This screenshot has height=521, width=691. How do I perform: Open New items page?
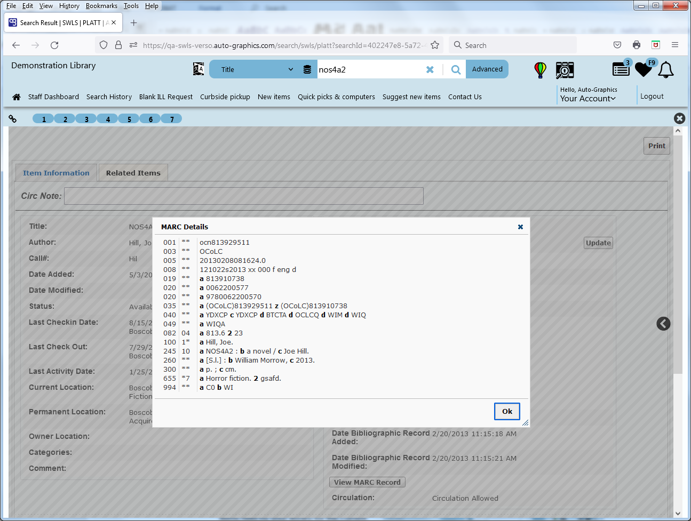[274, 97]
